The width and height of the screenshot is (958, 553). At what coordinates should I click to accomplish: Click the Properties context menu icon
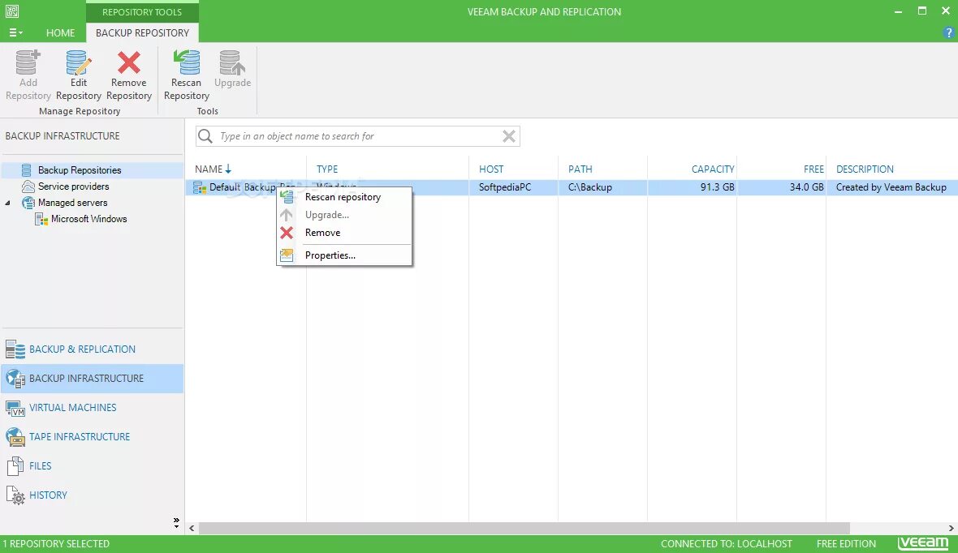point(287,255)
